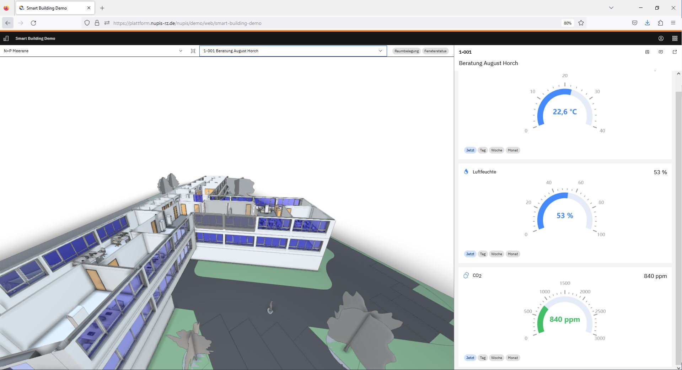
Task: Click the Smart Building Demo app logo icon
Action: click(x=6, y=38)
